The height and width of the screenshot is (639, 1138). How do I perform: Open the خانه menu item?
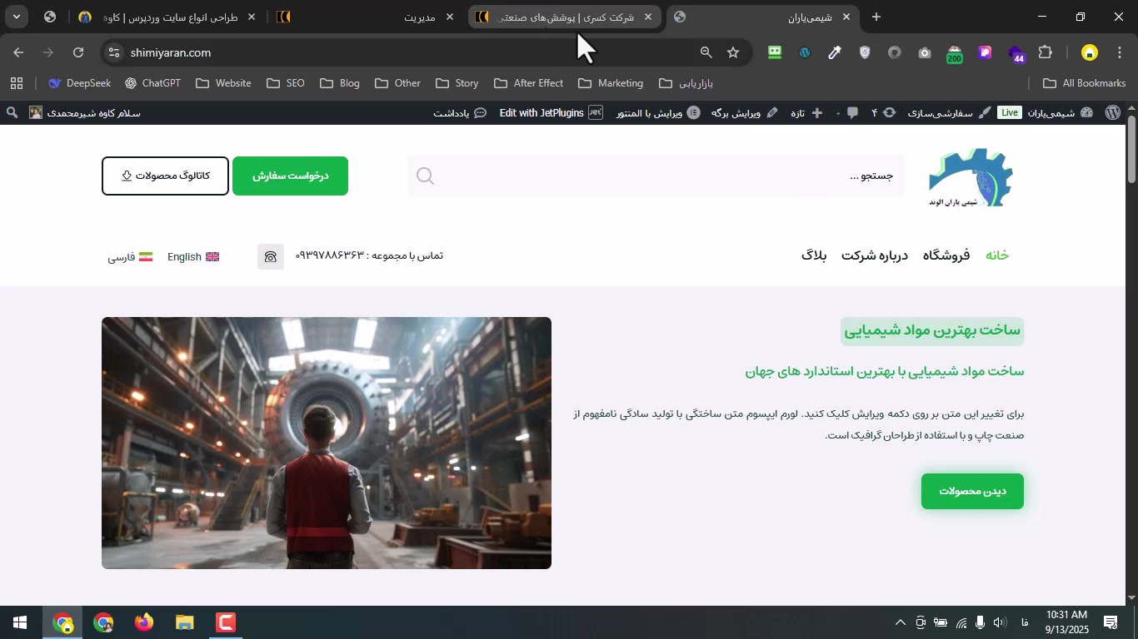coord(997,255)
